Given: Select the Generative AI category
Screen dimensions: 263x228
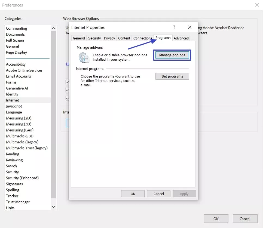Looking at the screenshot, I should pos(17,88).
